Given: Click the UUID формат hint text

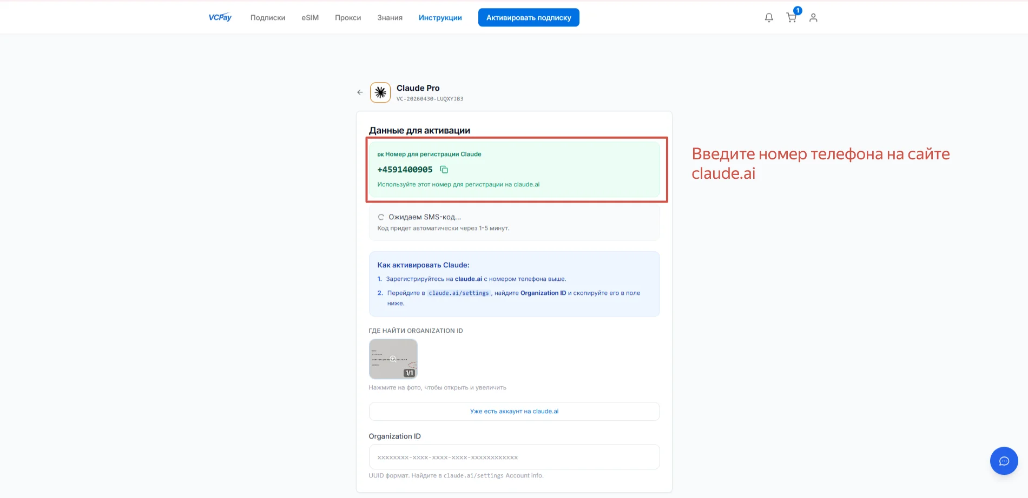Looking at the screenshot, I should click(x=456, y=476).
